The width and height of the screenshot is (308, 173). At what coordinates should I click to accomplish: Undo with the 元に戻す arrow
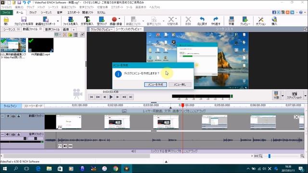[x=202, y=21]
